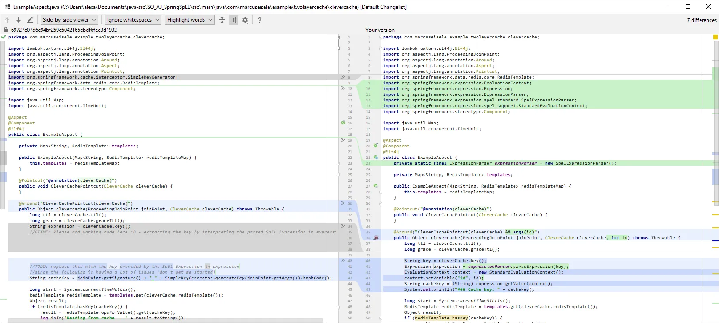
Task: Click the green checkmark inspection indicator
Action: click(x=4, y=37)
